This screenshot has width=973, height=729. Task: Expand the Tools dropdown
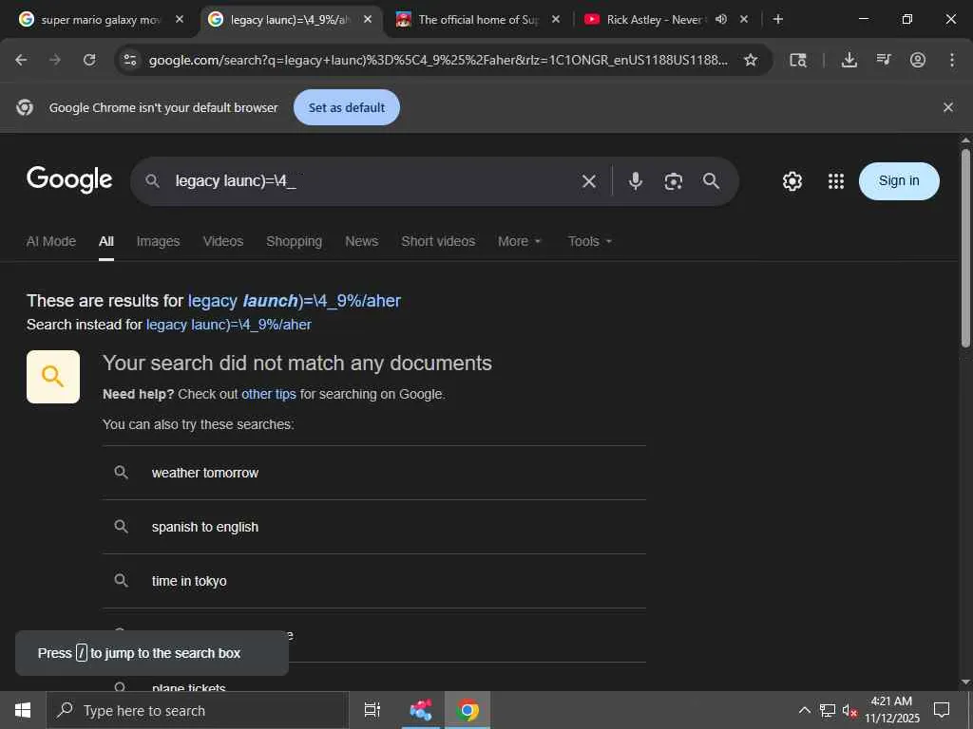pyautogui.click(x=590, y=241)
